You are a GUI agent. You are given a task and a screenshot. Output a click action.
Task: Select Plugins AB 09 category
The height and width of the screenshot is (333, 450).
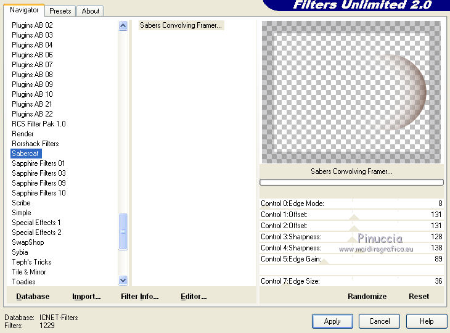32,84
